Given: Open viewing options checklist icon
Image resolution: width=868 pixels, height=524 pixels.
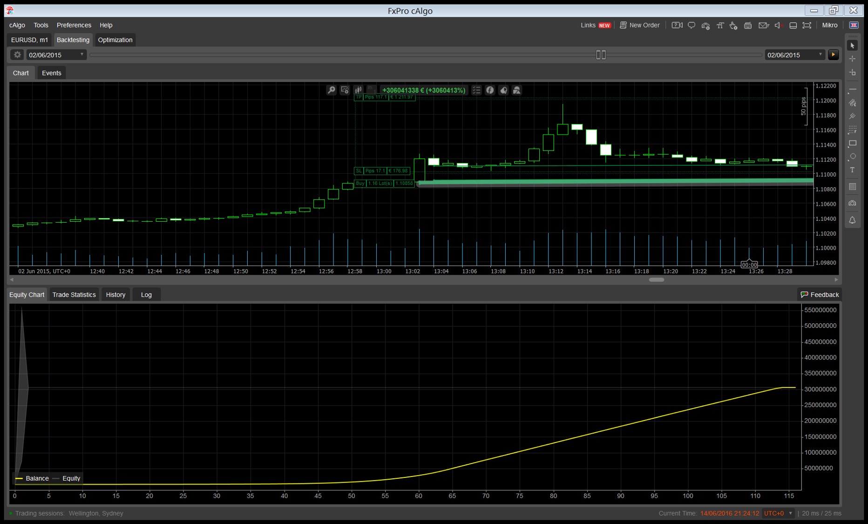Looking at the screenshot, I should [476, 90].
